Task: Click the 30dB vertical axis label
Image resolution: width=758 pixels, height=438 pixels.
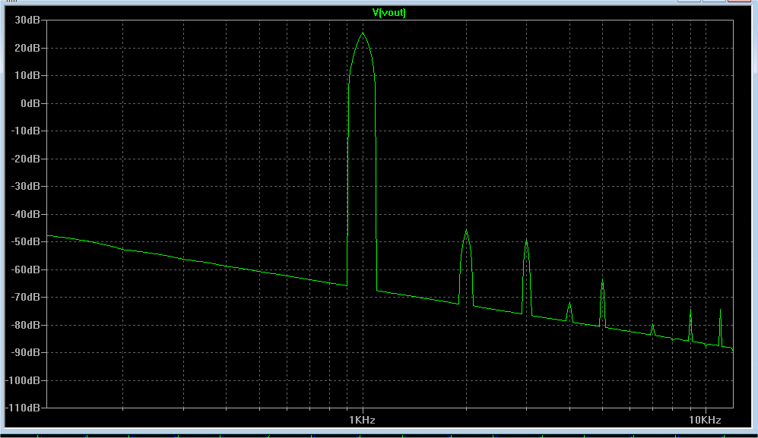Action: 27,20
